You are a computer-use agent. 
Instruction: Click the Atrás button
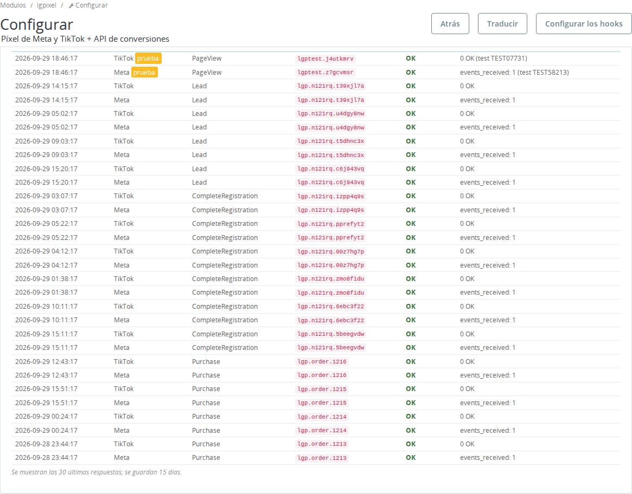point(450,24)
